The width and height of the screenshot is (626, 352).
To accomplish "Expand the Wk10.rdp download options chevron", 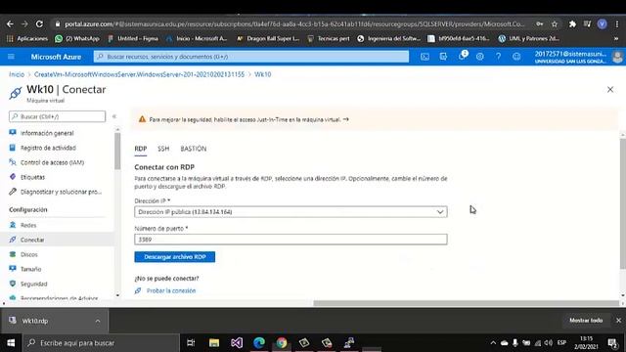I will click(x=98, y=321).
